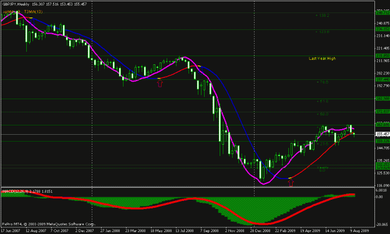Click the 231.140 price axis value
Screen dimensions: 390x234
pos(383,36)
